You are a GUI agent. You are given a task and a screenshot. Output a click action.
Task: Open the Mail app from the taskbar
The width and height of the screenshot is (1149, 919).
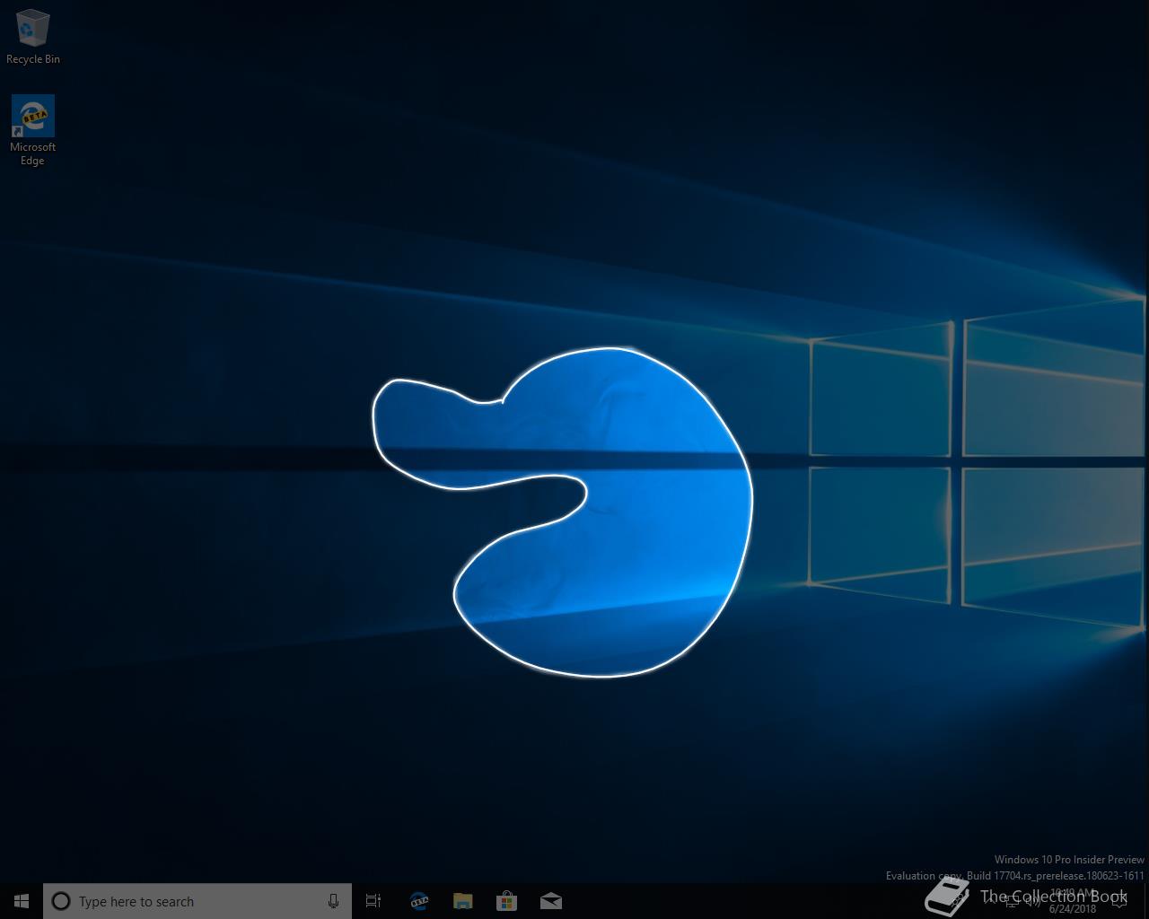click(x=551, y=901)
